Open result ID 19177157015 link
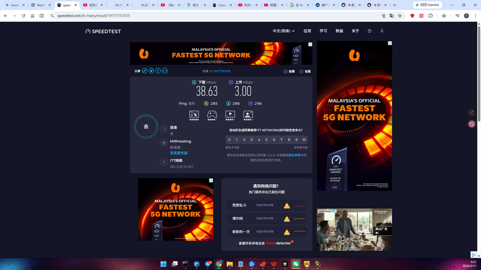Viewport: 481px width, 270px height. [222, 71]
